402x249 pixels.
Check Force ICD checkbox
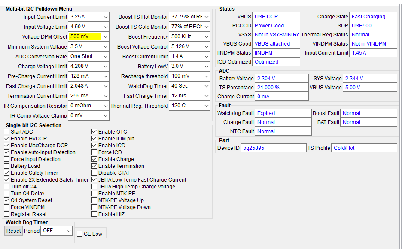pyautogui.click(x=94, y=152)
